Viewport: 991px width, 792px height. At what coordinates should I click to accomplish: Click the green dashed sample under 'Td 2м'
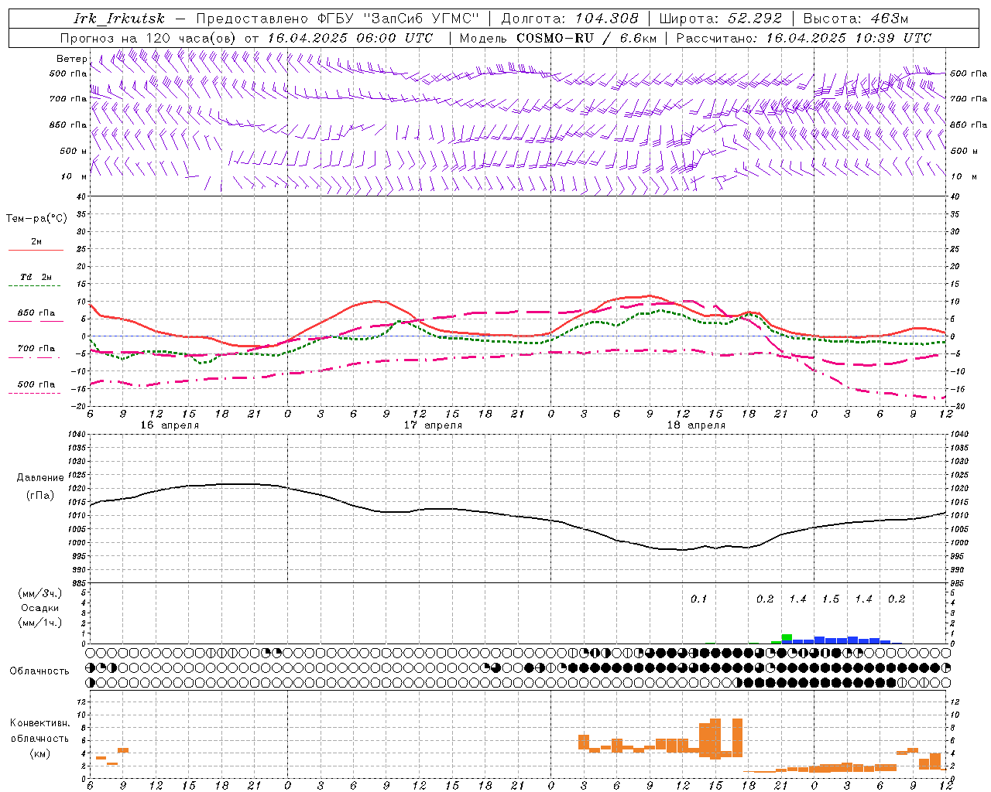34,286
